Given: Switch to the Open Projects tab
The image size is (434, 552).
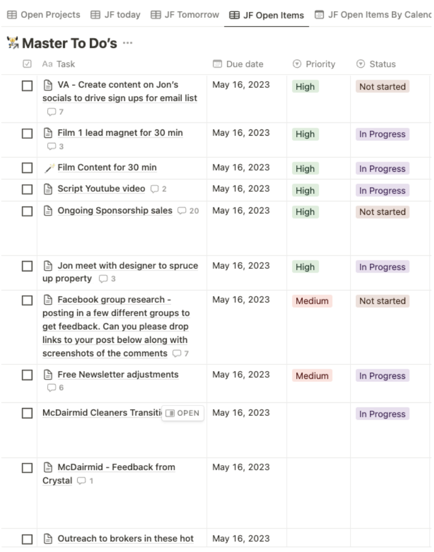Looking at the screenshot, I should [44, 15].
